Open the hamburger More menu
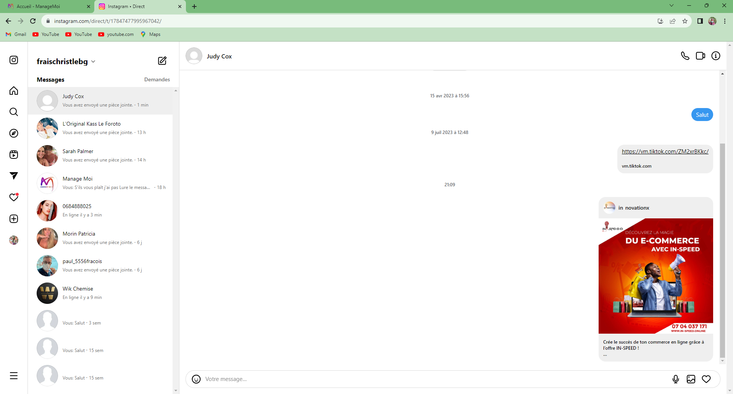The width and height of the screenshot is (733, 394). 14,376
